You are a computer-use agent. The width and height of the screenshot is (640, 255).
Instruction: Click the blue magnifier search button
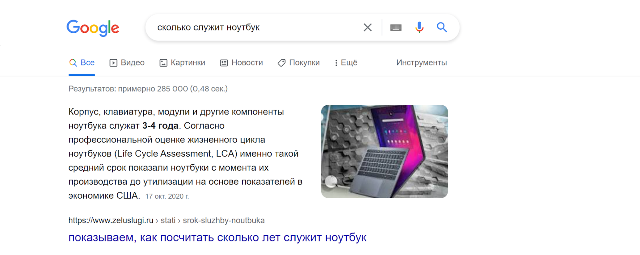pos(442,27)
